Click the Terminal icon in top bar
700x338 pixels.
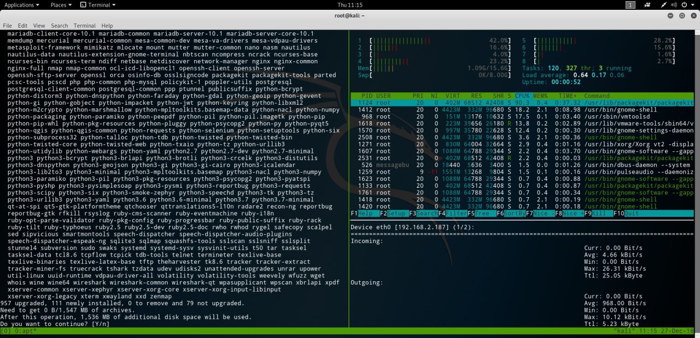click(x=95, y=5)
